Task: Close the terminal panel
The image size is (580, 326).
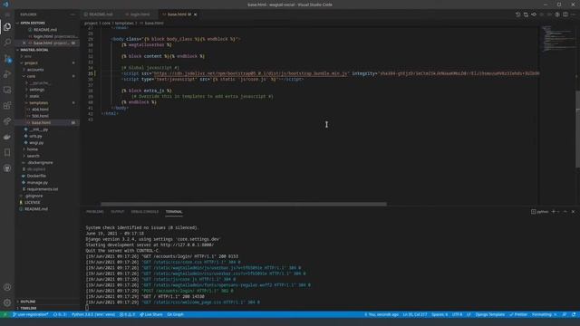Action: click(x=573, y=212)
